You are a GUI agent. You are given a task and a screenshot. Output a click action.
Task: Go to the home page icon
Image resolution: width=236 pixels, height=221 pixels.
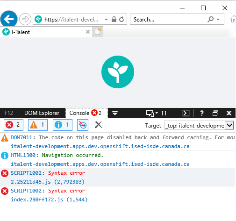coord(233,19)
